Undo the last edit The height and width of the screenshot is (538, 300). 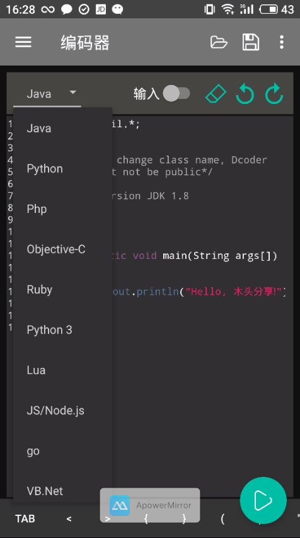245,94
